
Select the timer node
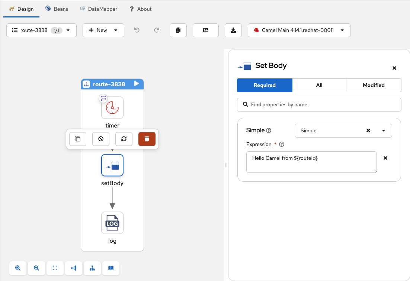[112, 107]
